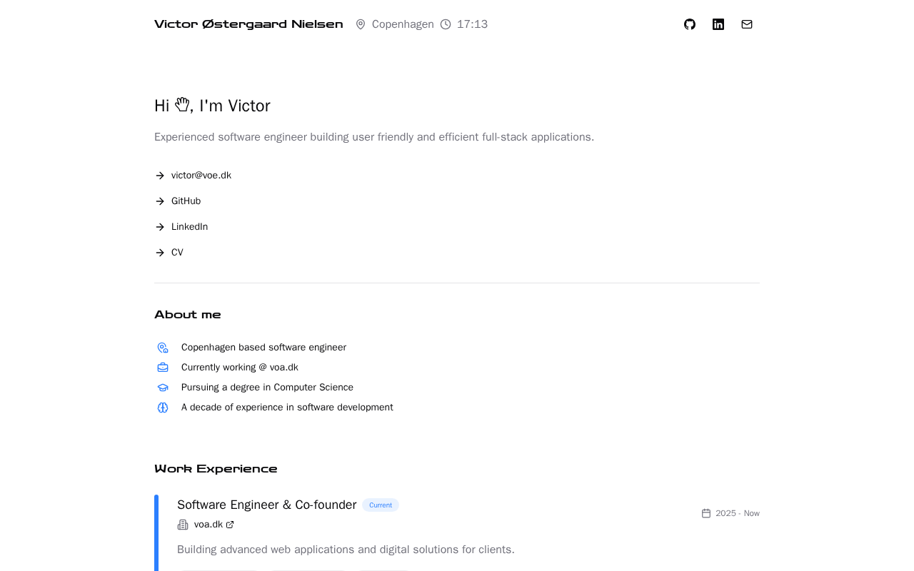This screenshot has height=571, width=914.
Task: Click the Current status badge
Action: (381, 505)
